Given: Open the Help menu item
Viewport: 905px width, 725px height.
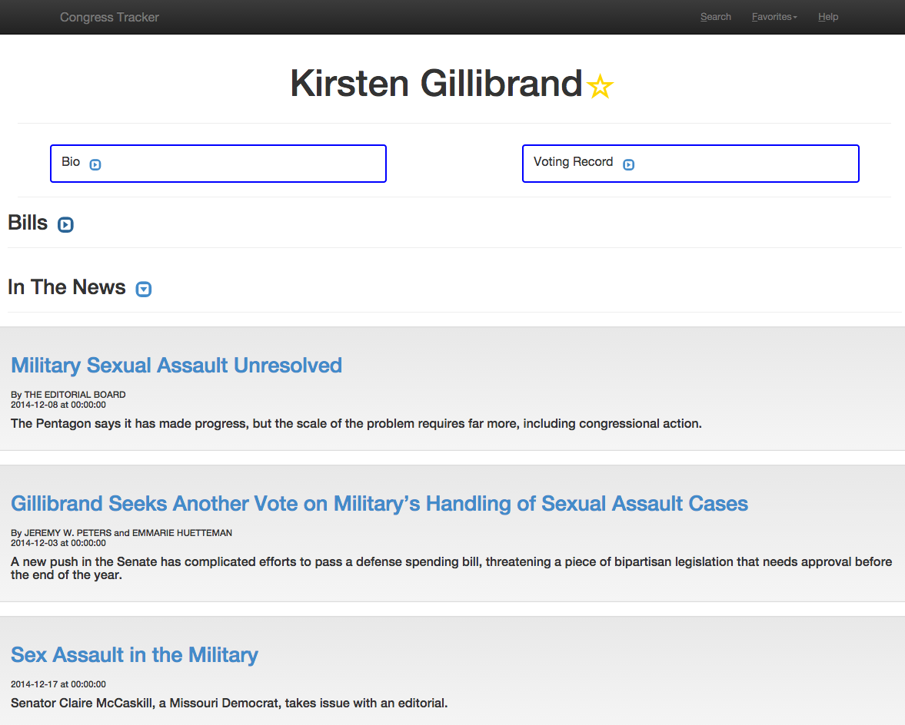Looking at the screenshot, I should (x=827, y=17).
